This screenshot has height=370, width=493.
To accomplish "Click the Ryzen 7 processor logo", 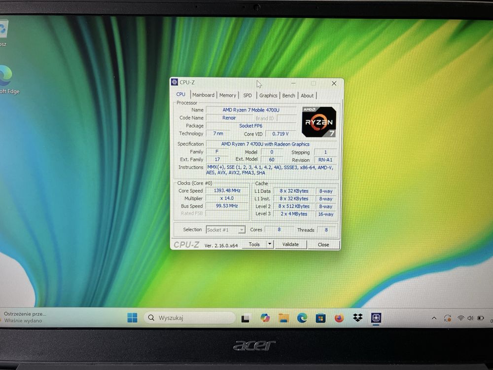I will tap(319, 122).
